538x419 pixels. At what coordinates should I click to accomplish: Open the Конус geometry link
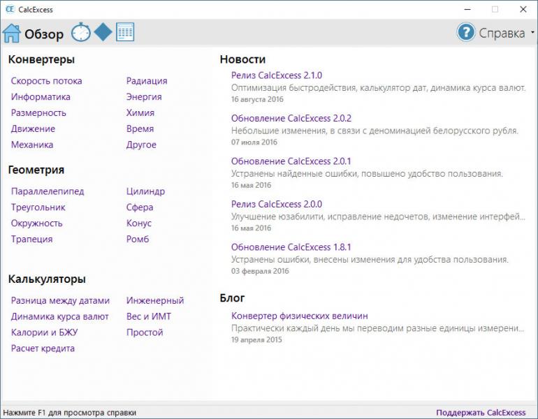point(138,223)
